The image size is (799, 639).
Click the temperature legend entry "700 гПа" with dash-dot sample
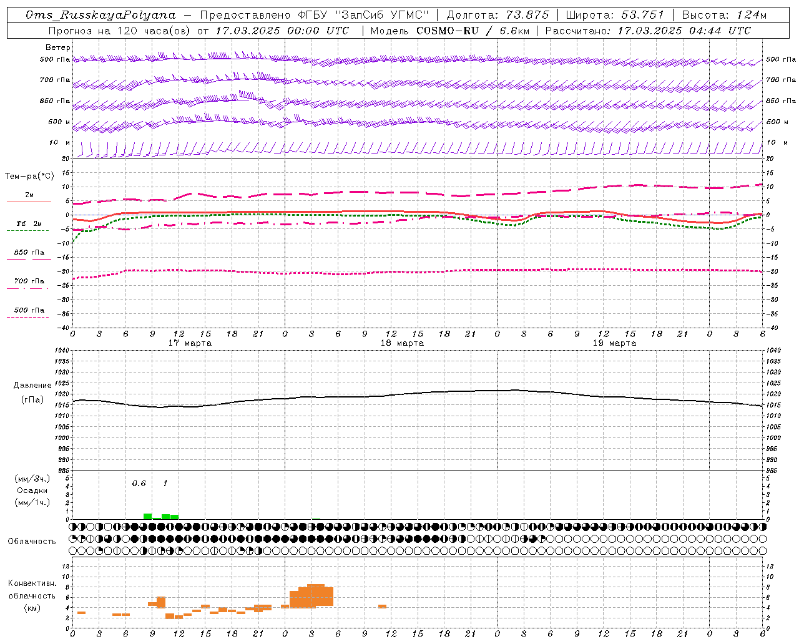tap(29, 282)
